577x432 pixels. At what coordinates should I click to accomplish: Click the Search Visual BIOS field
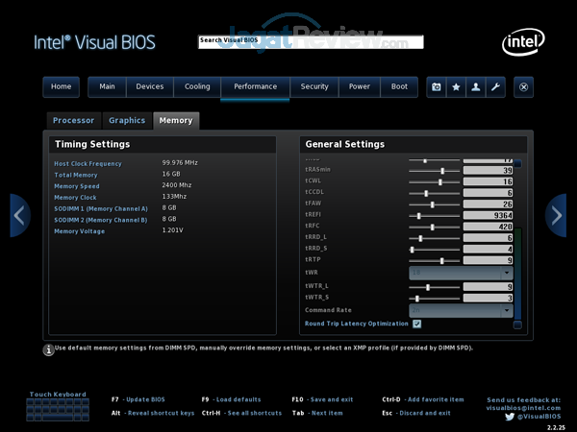pyautogui.click(x=310, y=41)
